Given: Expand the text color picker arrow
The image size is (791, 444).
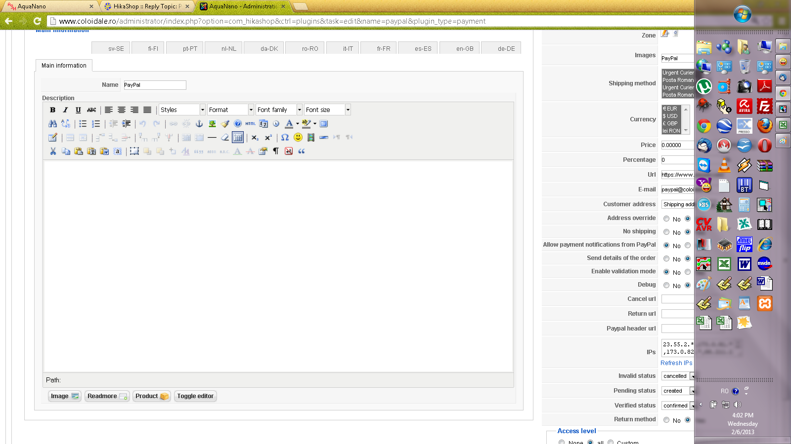Looking at the screenshot, I should pos(297,124).
